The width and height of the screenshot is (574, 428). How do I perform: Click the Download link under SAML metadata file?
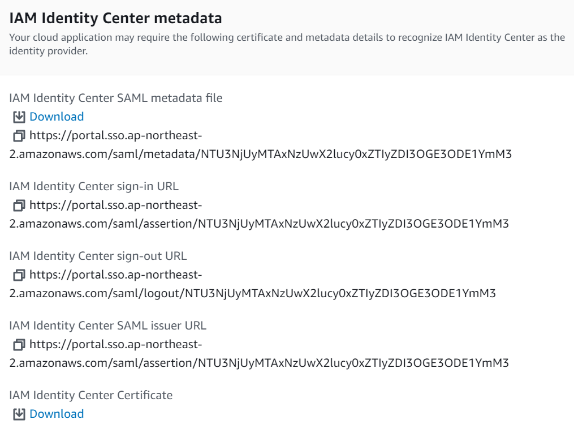pyautogui.click(x=57, y=117)
